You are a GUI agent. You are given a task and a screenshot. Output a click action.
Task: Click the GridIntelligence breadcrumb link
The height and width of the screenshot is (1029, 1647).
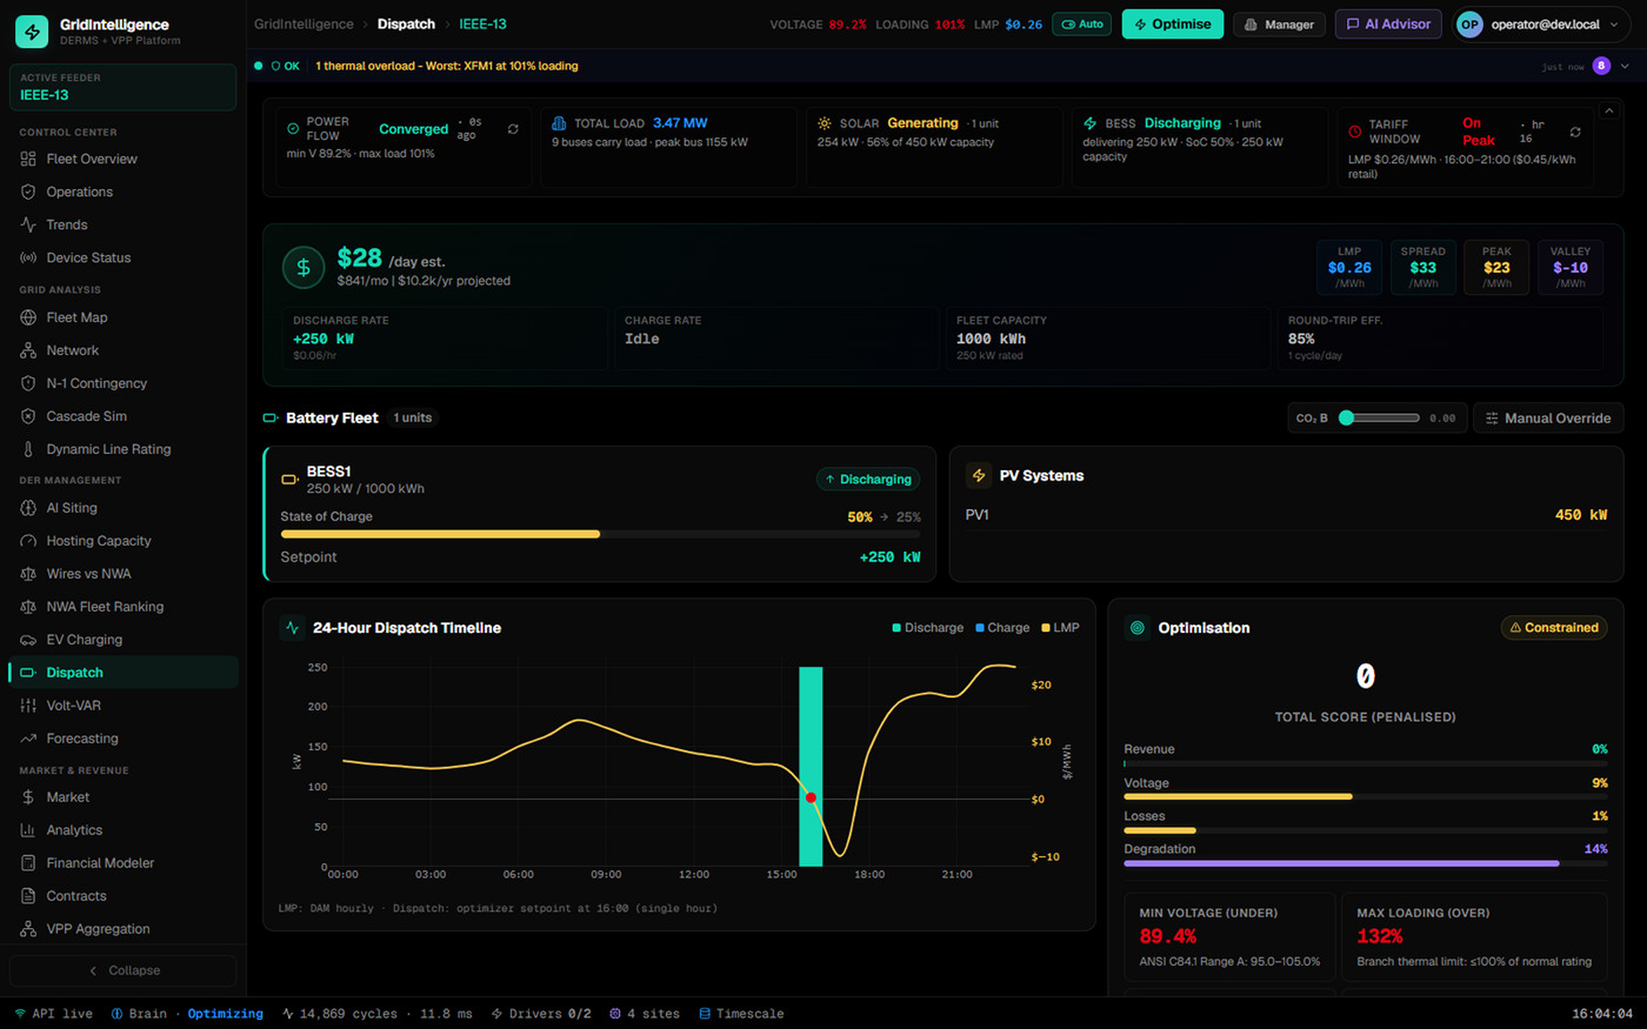304,24
